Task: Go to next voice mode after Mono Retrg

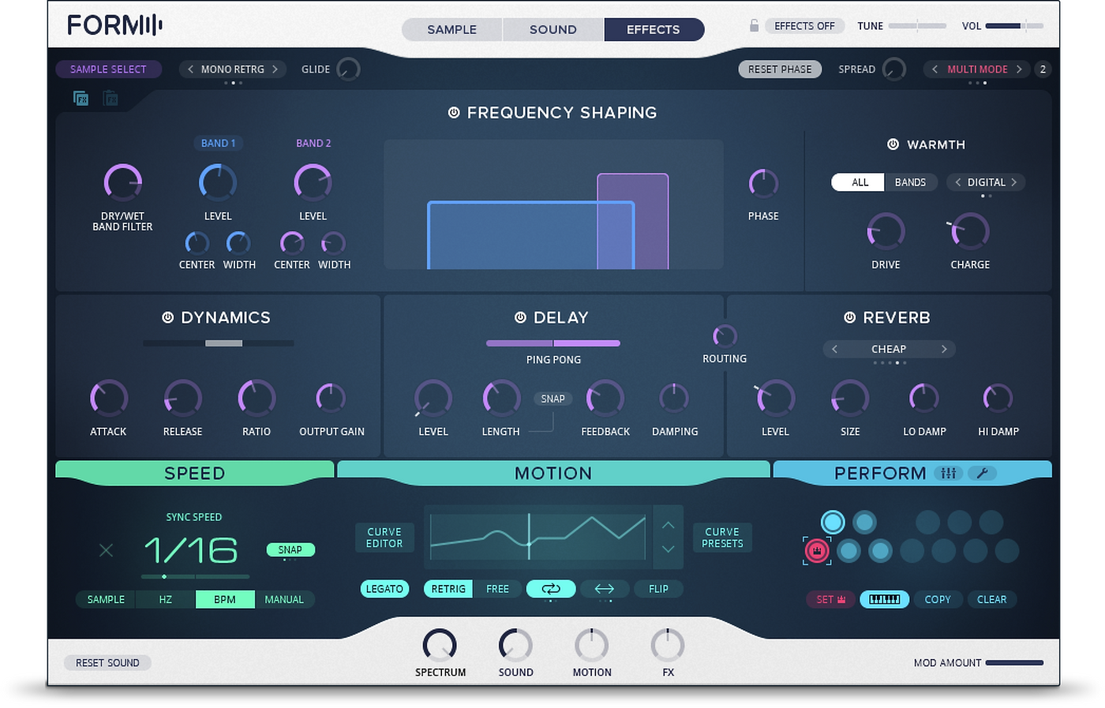Action: tap(275, 69)
